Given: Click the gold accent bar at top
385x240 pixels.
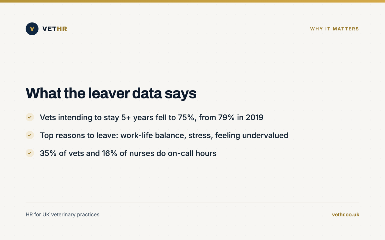Looking at the screenshot, I should point(193,1).
